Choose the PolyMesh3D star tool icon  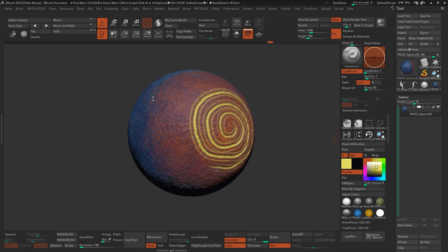(x=436, y=63)
